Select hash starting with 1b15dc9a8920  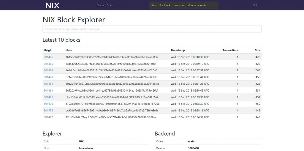pos(112,57)
